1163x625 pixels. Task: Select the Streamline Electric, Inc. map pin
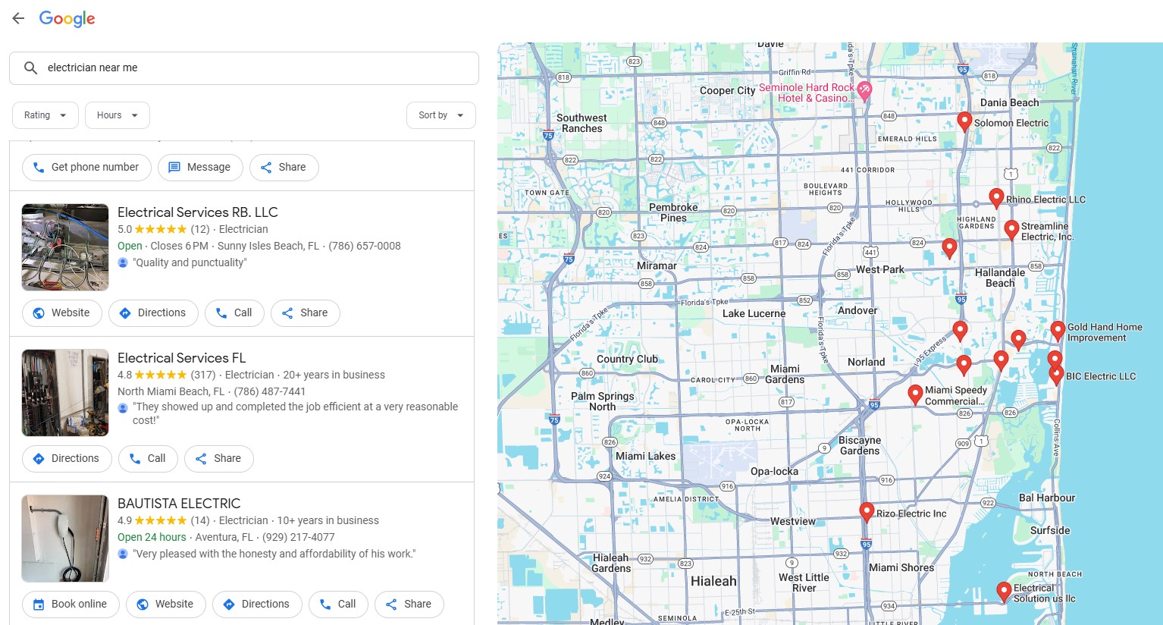coord(1011,230)
